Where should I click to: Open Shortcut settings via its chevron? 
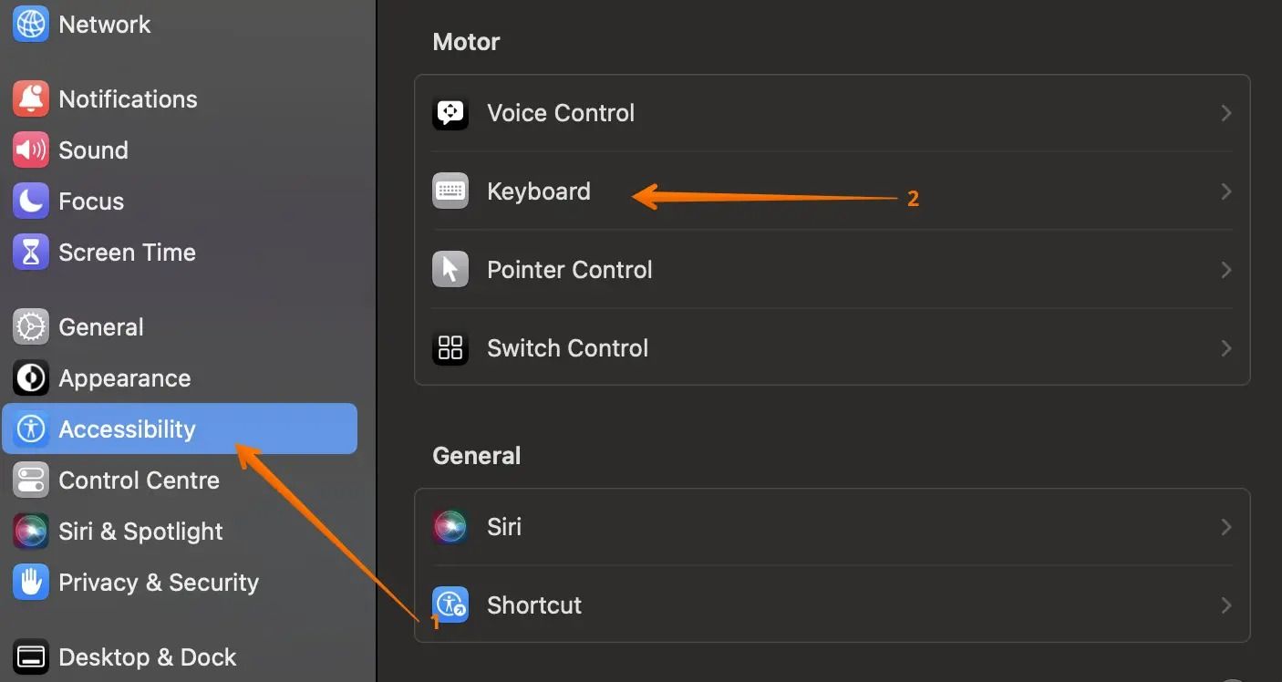[x=1226, y=605]
